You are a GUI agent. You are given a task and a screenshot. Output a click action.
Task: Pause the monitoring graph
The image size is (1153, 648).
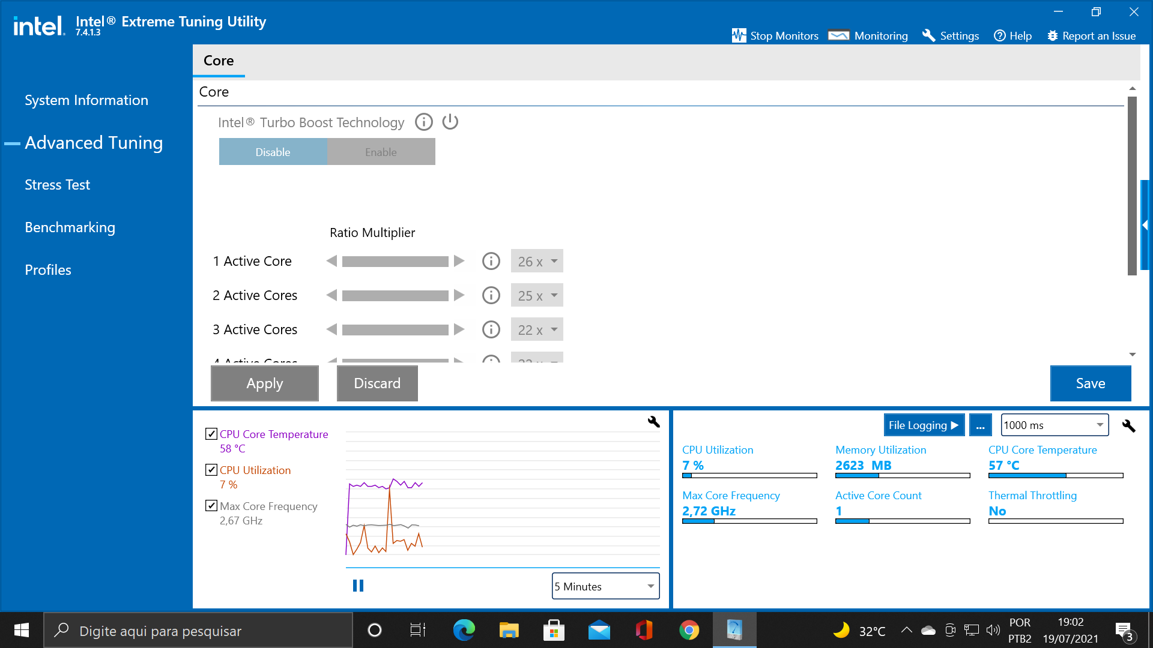click(x=358, y=586)
